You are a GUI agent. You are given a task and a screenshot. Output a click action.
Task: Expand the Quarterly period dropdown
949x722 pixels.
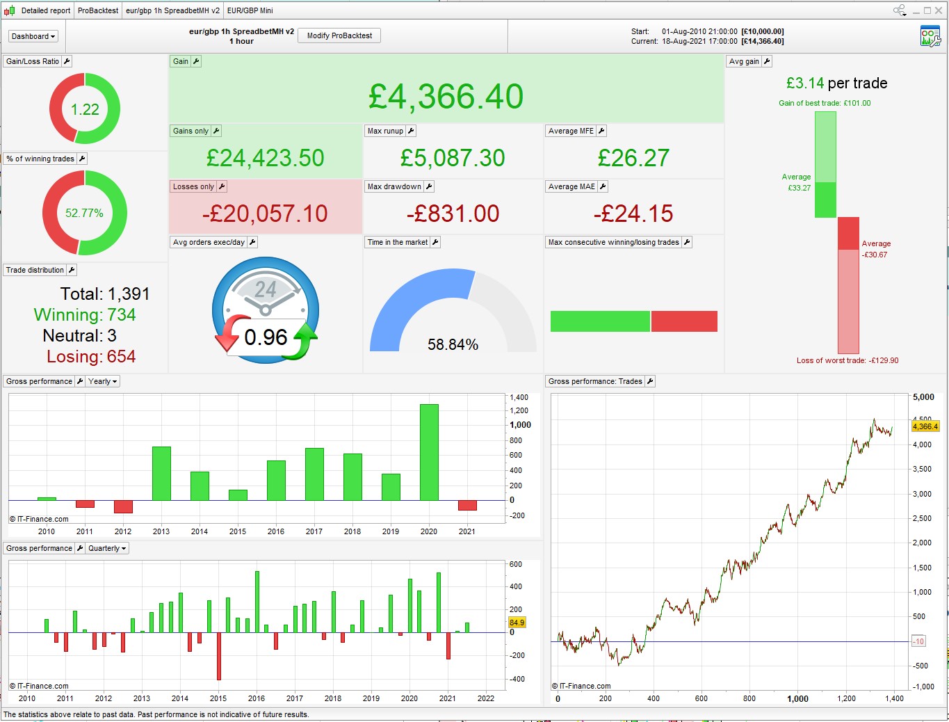pyautogui.click(x=107, y=548)
